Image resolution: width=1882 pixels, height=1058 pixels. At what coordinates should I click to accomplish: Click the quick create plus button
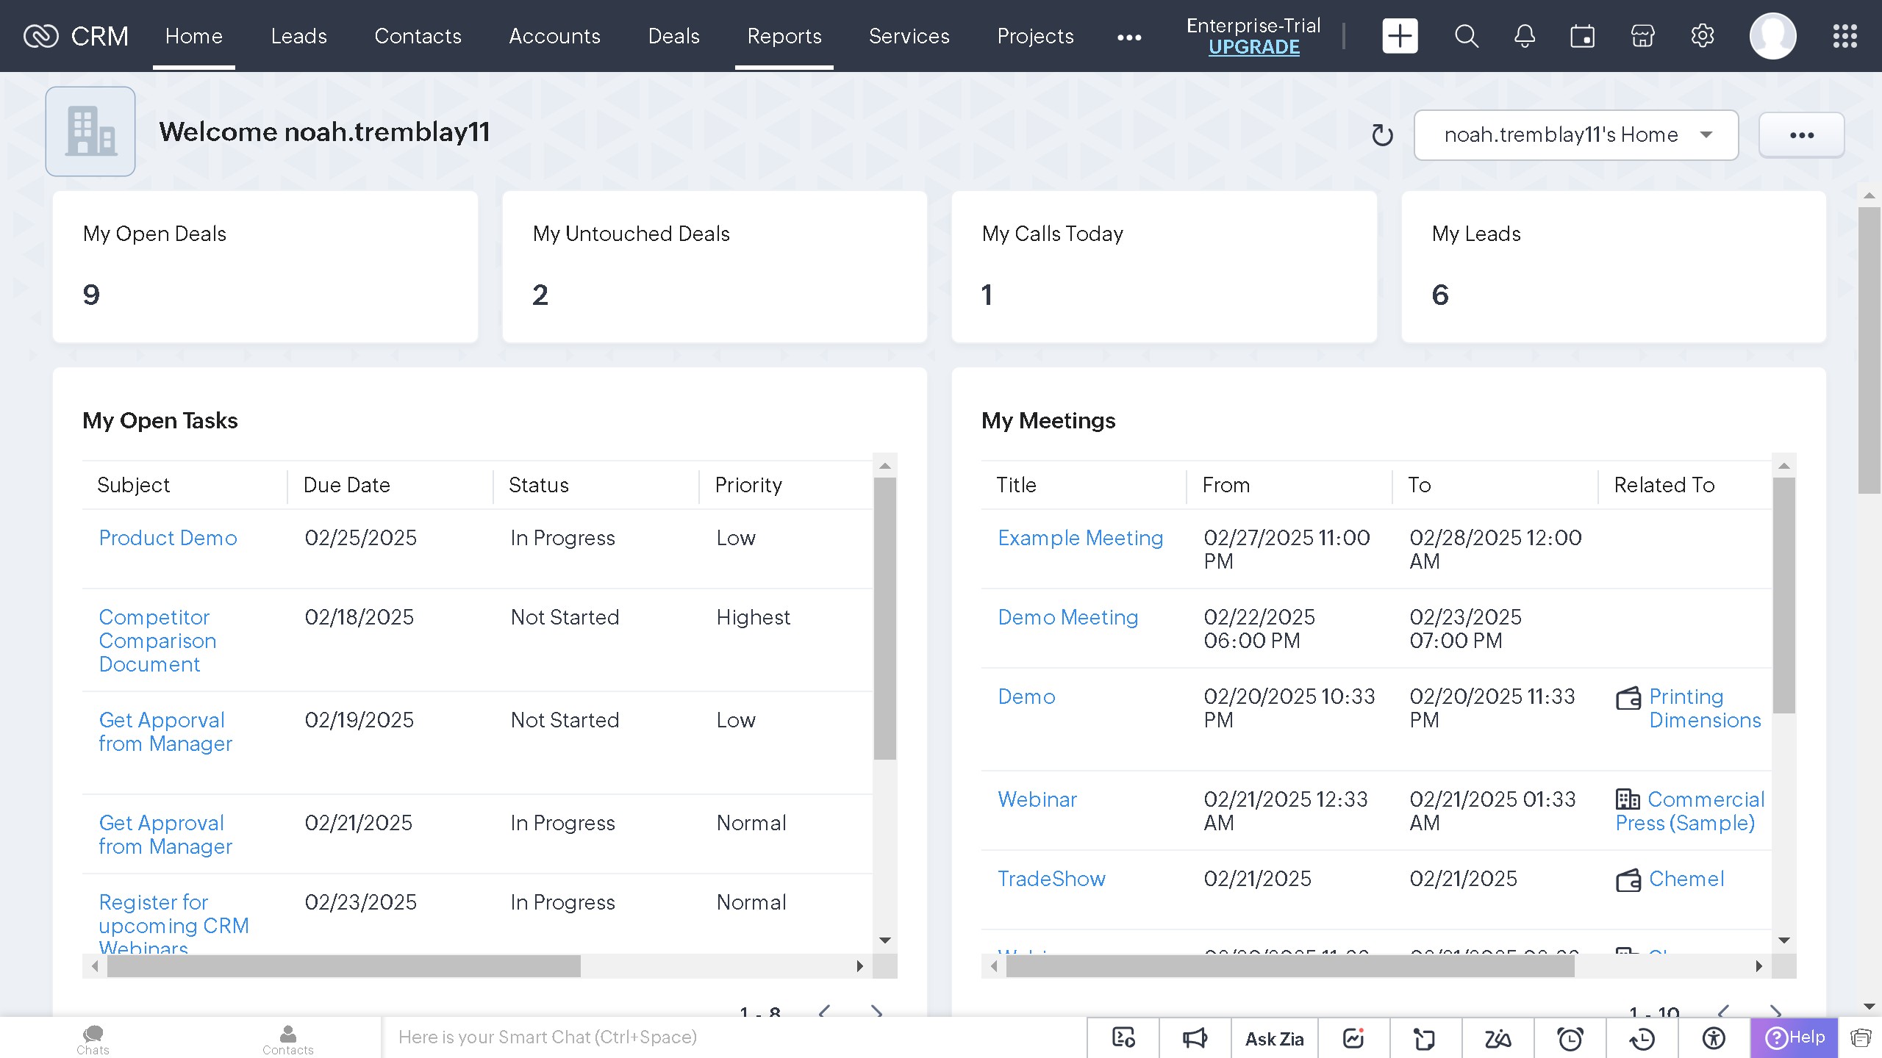(1399, 35)
